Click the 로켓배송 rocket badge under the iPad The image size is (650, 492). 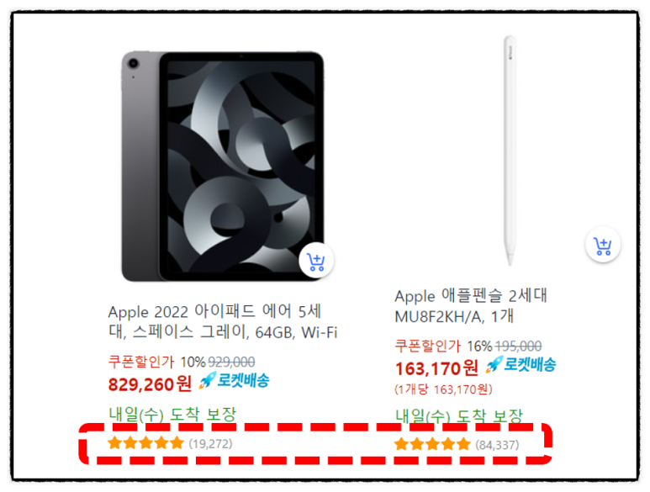point(235,380)
